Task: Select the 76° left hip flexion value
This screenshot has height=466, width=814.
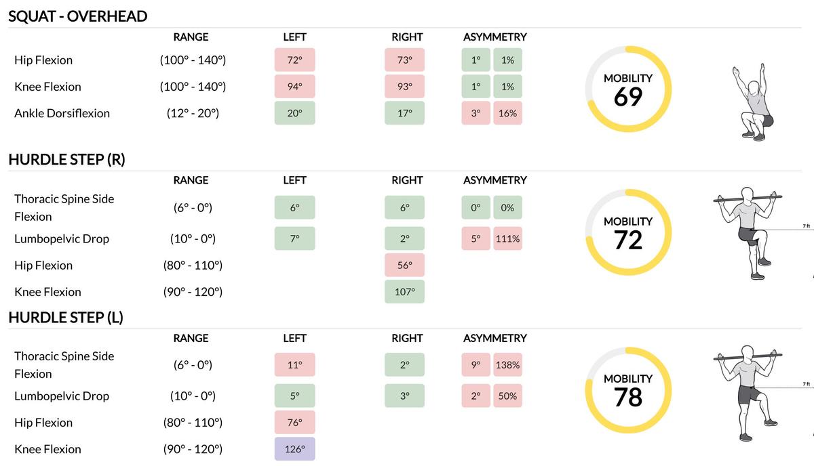Action: click(294, 423)
